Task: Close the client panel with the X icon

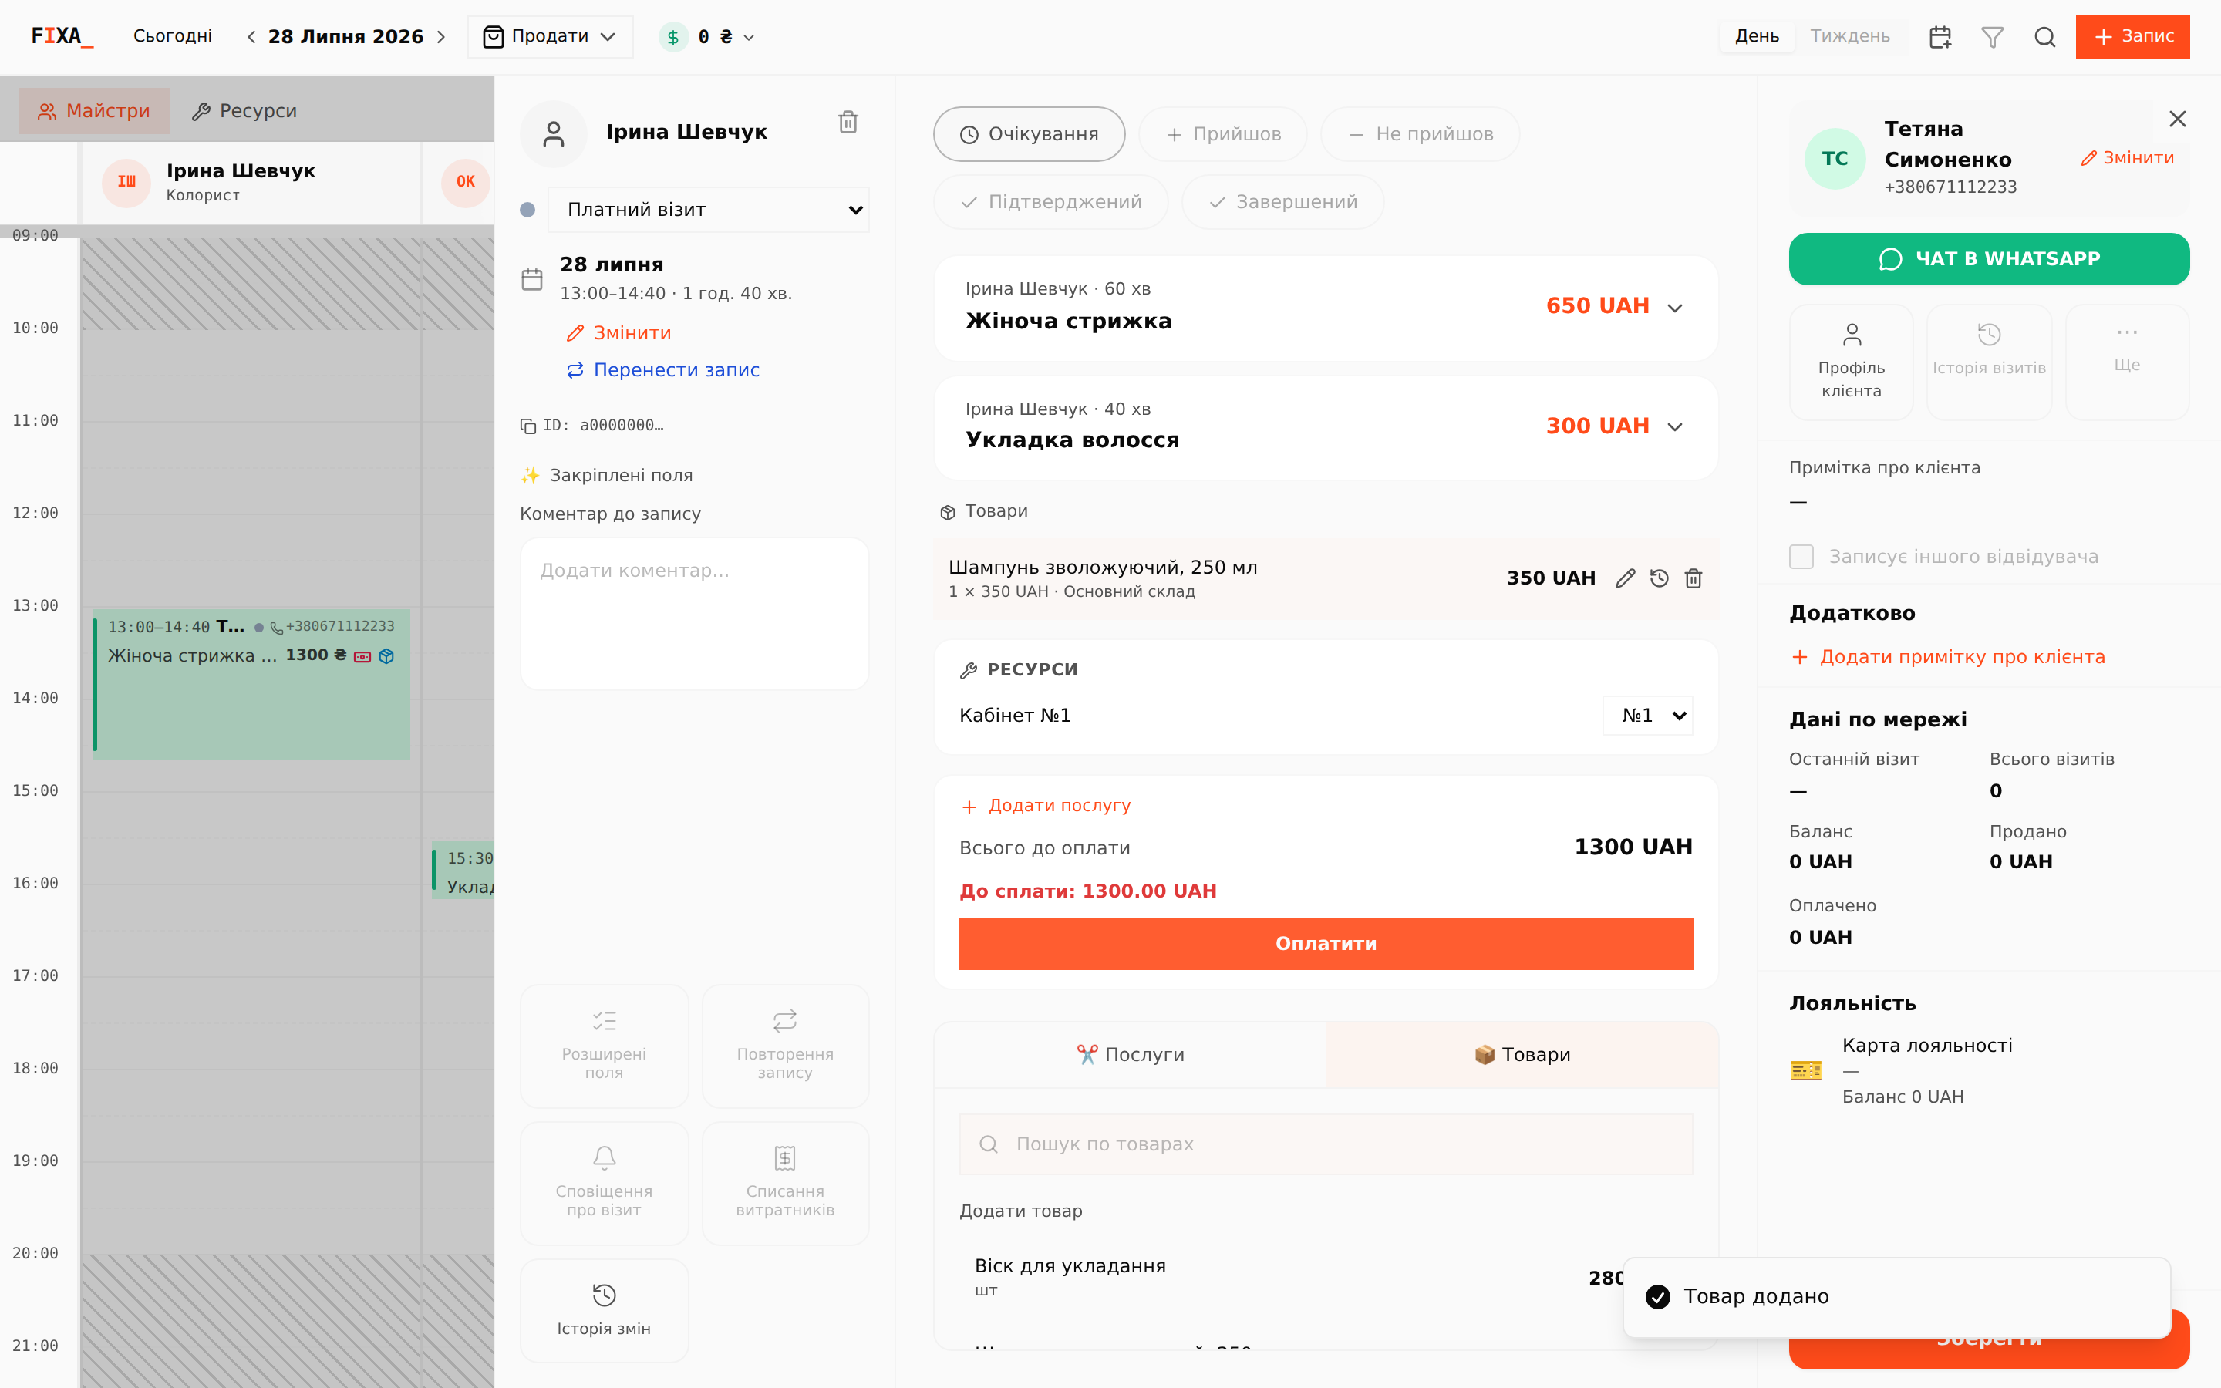Action: tap(2177, 120)
